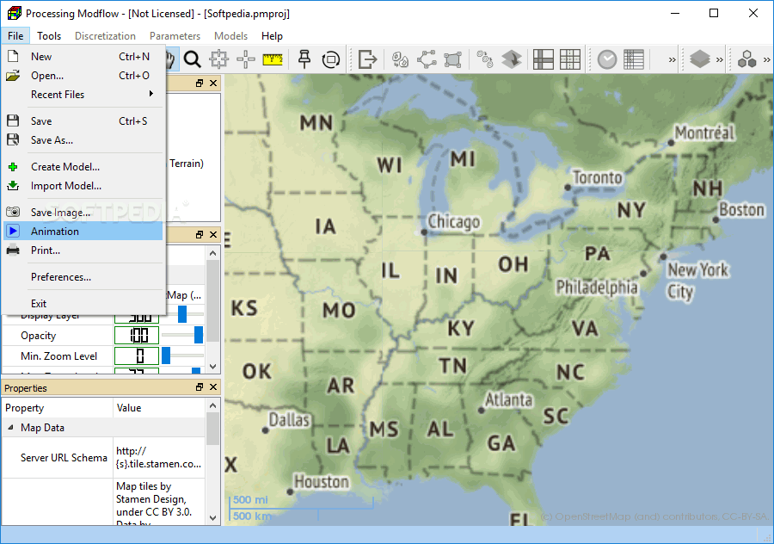
Task: Close the top-left docked panel
Action: (213, 83)
